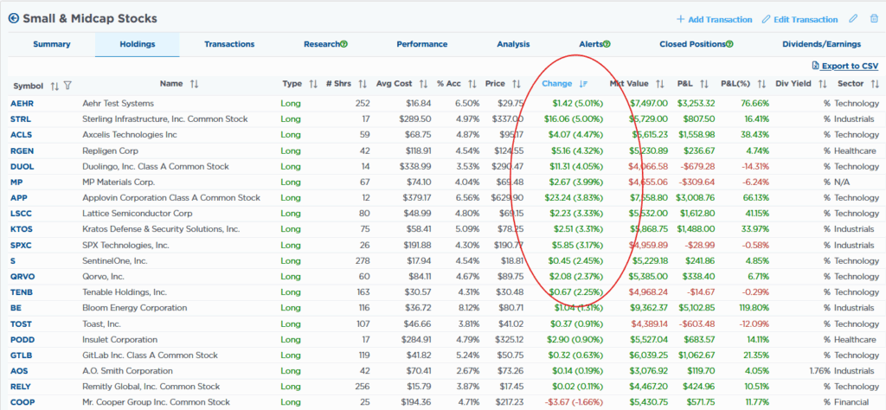Screen dimensions: 886x410
Task: Sort holdings by Mkt Value arrows
Action: pyautogui.click(x=659, y=84)
